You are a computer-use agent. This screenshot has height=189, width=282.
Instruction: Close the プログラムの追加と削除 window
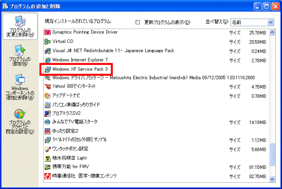pos(275,7)
